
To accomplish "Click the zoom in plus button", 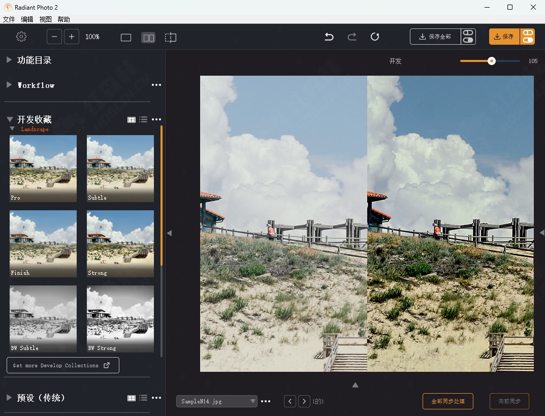I will [72, 37].
